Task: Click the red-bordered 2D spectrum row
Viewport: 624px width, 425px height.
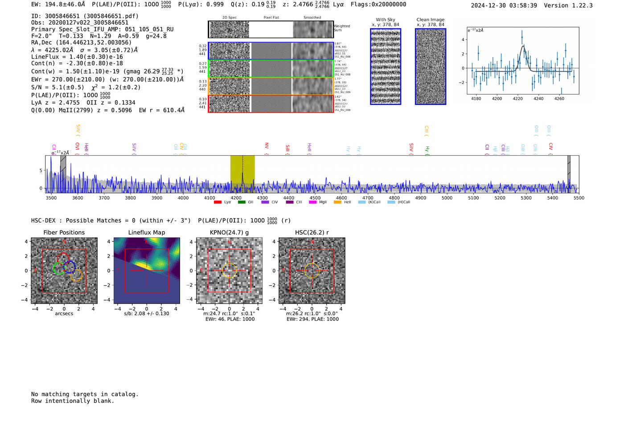Action: pyautogui.click(x=271, y=103)
